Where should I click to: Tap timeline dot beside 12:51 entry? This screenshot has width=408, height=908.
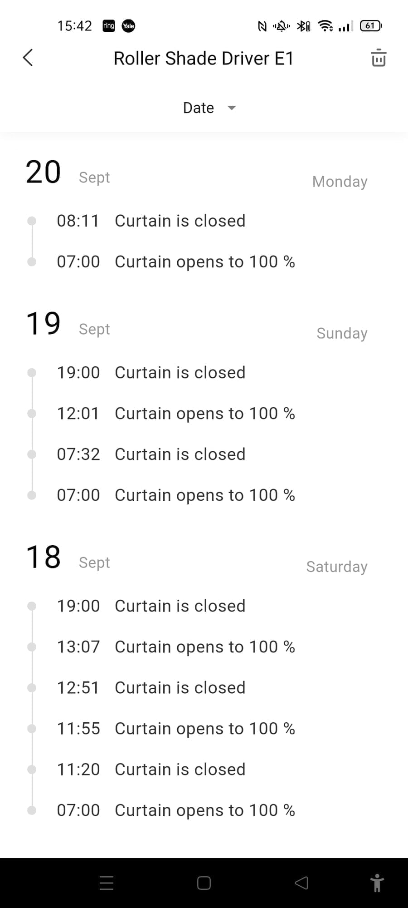click(32, 688)
